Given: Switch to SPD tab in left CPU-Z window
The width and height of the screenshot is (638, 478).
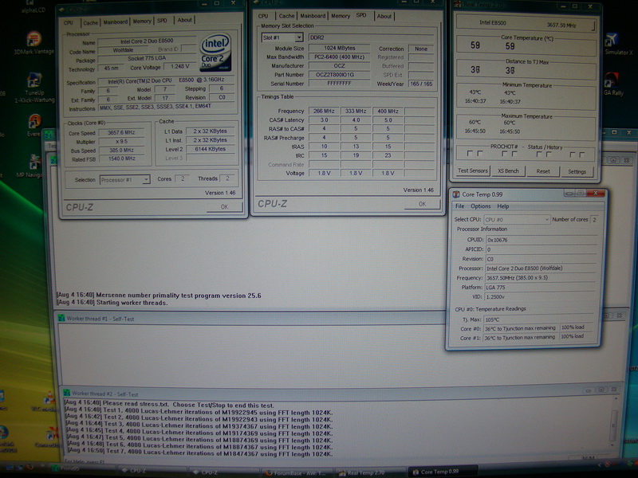Looking at the screenshot, I should [163, 21].
